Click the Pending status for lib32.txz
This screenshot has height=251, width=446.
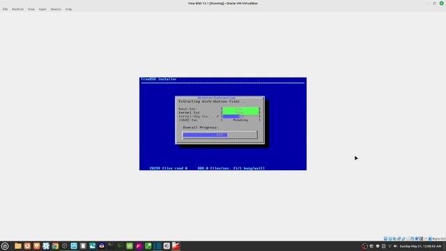click(240, 120)
